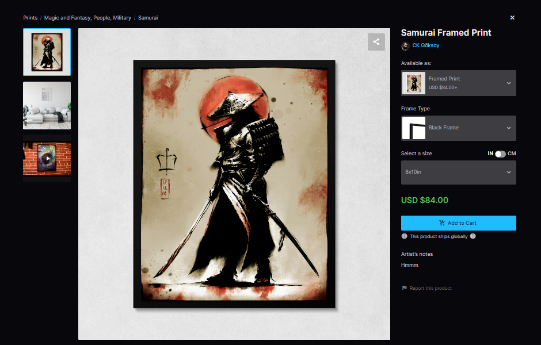Click the flag icon for reporting the product
Image resolution: width=541 pixels, height=345 pixels.
(405, 287)
